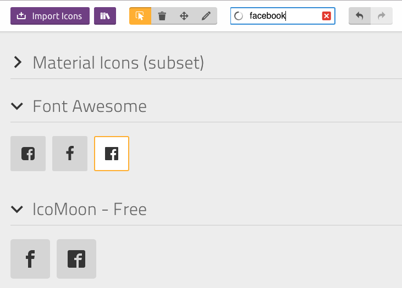Click the search loading spinner icon

239,16
